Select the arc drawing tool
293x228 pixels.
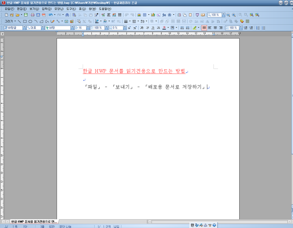click(x=36, y=21)
